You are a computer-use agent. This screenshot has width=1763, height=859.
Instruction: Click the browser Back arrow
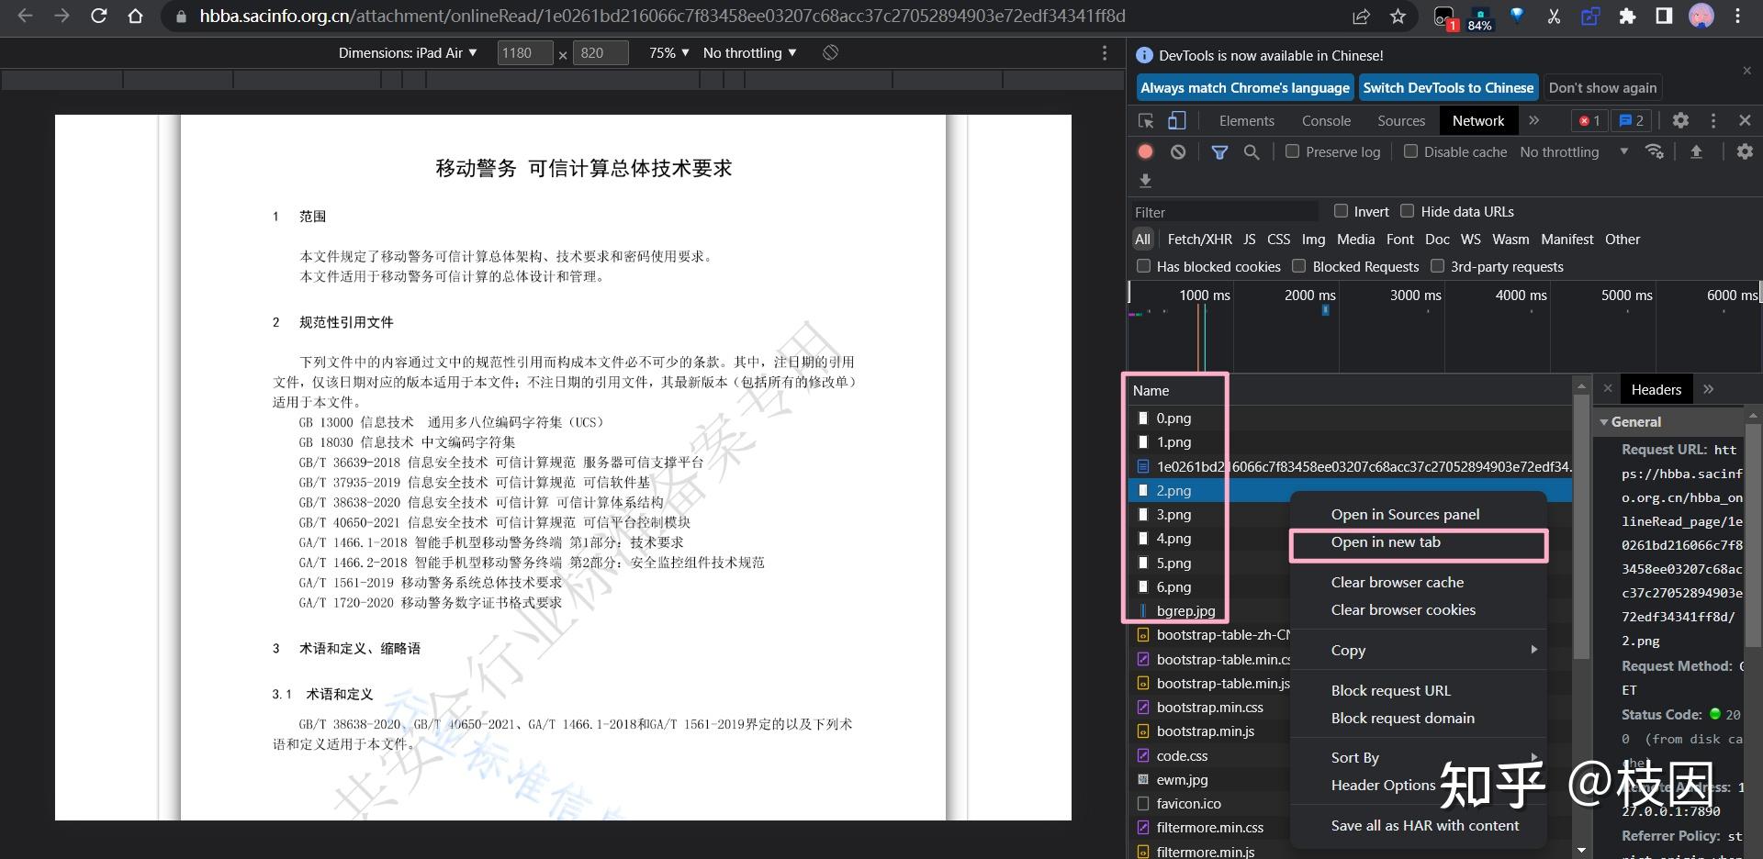[x=25, y=16]
